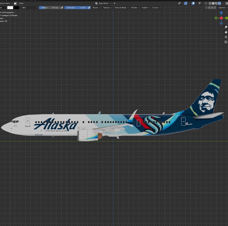This screenshot has height=226, width=228.
Task: Toggle the camera view icon
Action: point(226,37)
